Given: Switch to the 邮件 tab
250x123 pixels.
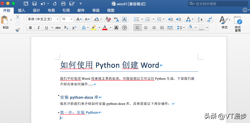Looking at the screenshot, I should coord(81,11).
